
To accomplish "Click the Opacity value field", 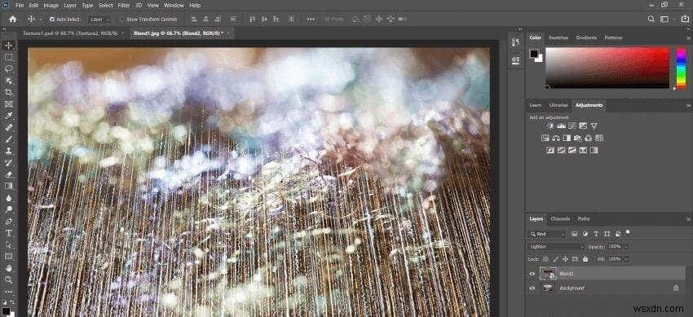I will [x=615, y=246].
